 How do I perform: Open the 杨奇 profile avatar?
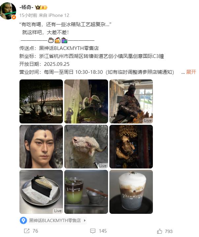[x=8, y=11]
